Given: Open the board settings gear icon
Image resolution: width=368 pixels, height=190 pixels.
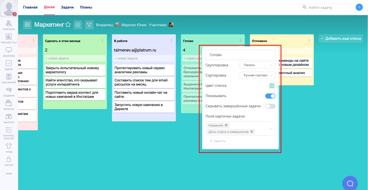Looking at the screenshot, I should pos(78,25).
